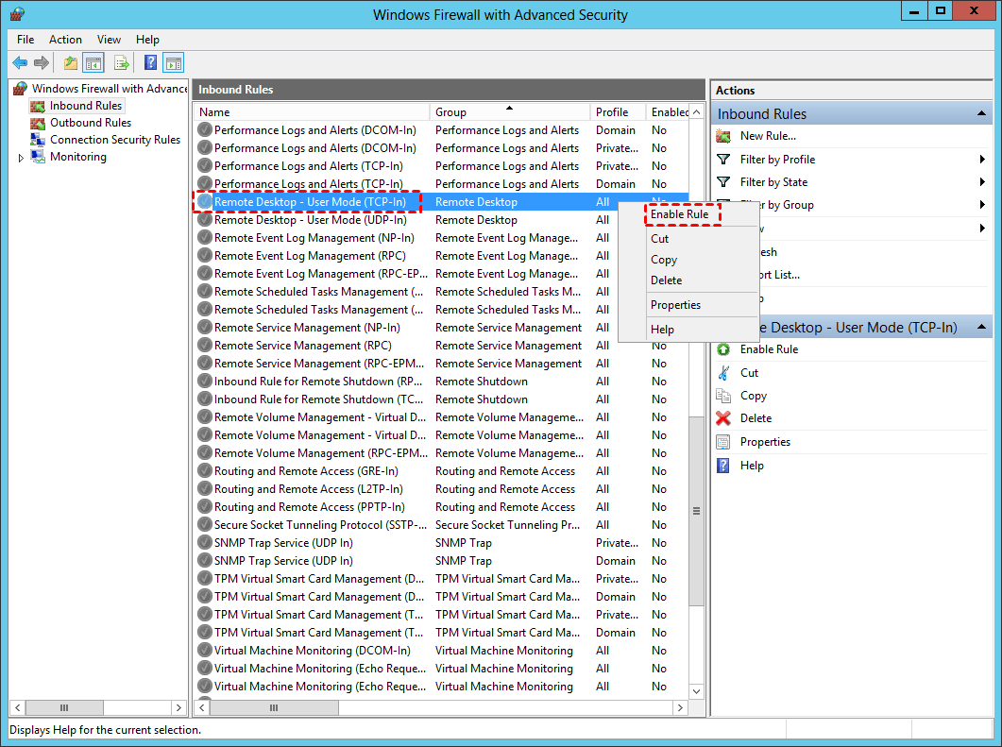This screenshot has width=1002, height=747.
Task: Collapse the Inbound Rules actions section
Action: click(982, 114)
